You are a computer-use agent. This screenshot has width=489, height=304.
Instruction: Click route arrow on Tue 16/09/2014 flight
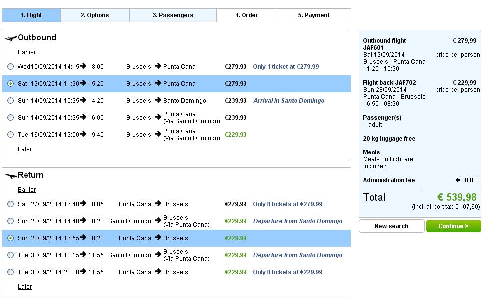point(158,134)
